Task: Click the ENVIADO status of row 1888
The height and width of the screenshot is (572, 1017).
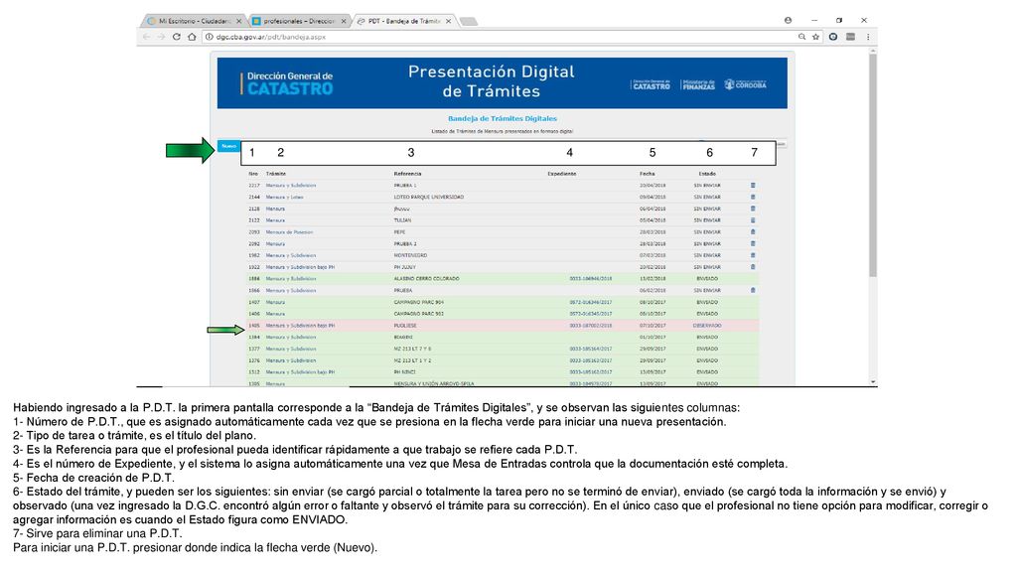Action: click(x=707, y=279)
